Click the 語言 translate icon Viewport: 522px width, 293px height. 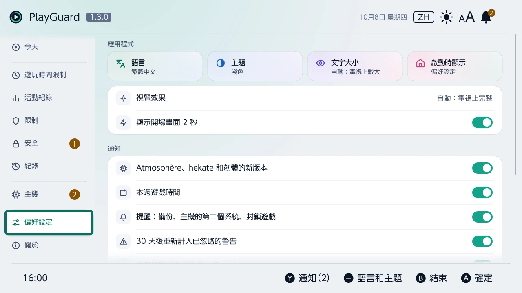click(x=121, y=63)
